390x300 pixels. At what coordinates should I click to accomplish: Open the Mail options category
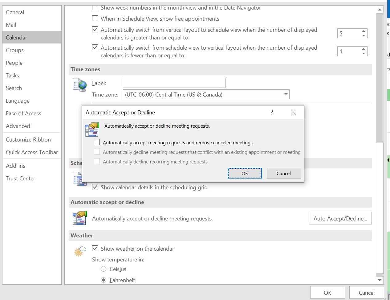click(32, 25)
